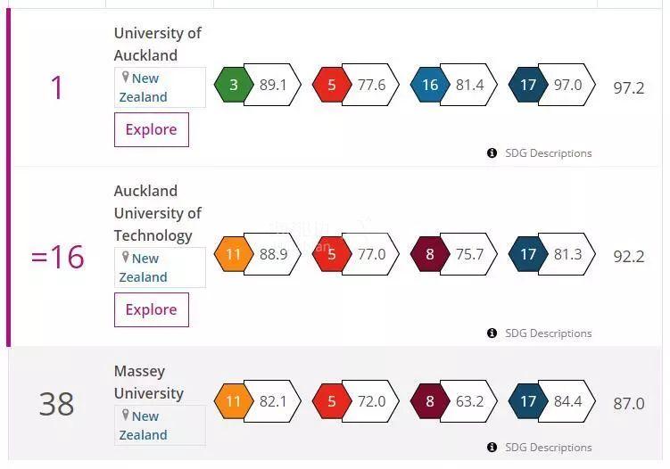Click orange SDG 11 hexagon in Massey row
Screen dimensions: 670x469
[234, 401]
